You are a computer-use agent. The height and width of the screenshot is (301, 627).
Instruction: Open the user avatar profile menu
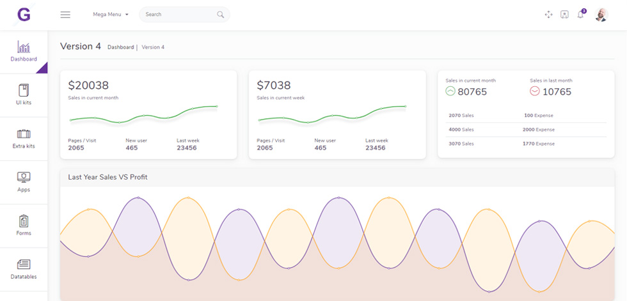pos(601,15)
